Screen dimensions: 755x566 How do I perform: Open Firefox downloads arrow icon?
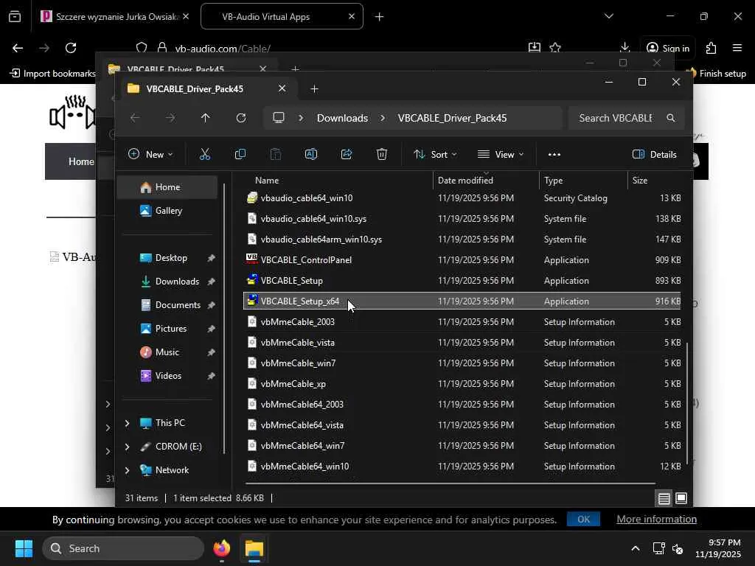point(624,48)
